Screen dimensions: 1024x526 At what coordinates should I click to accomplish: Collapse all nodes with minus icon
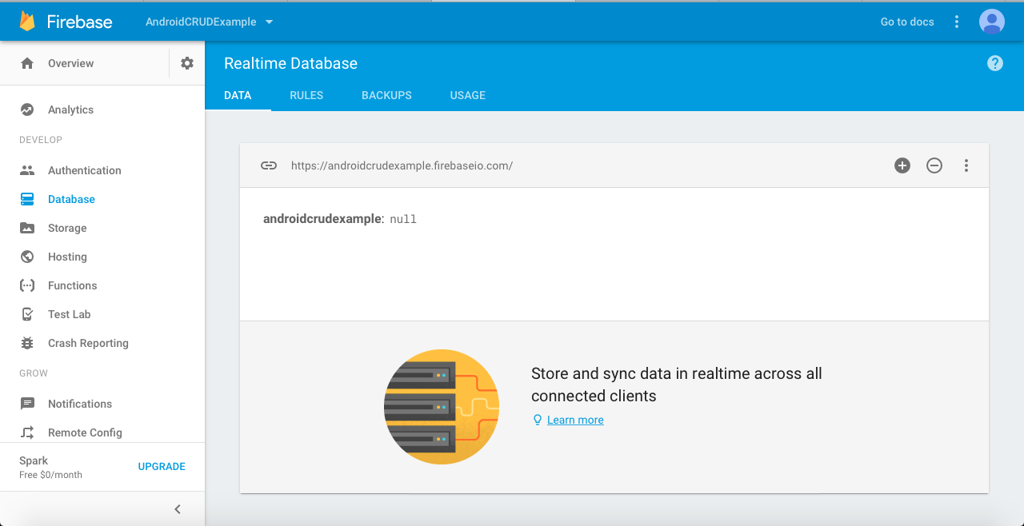934,165
